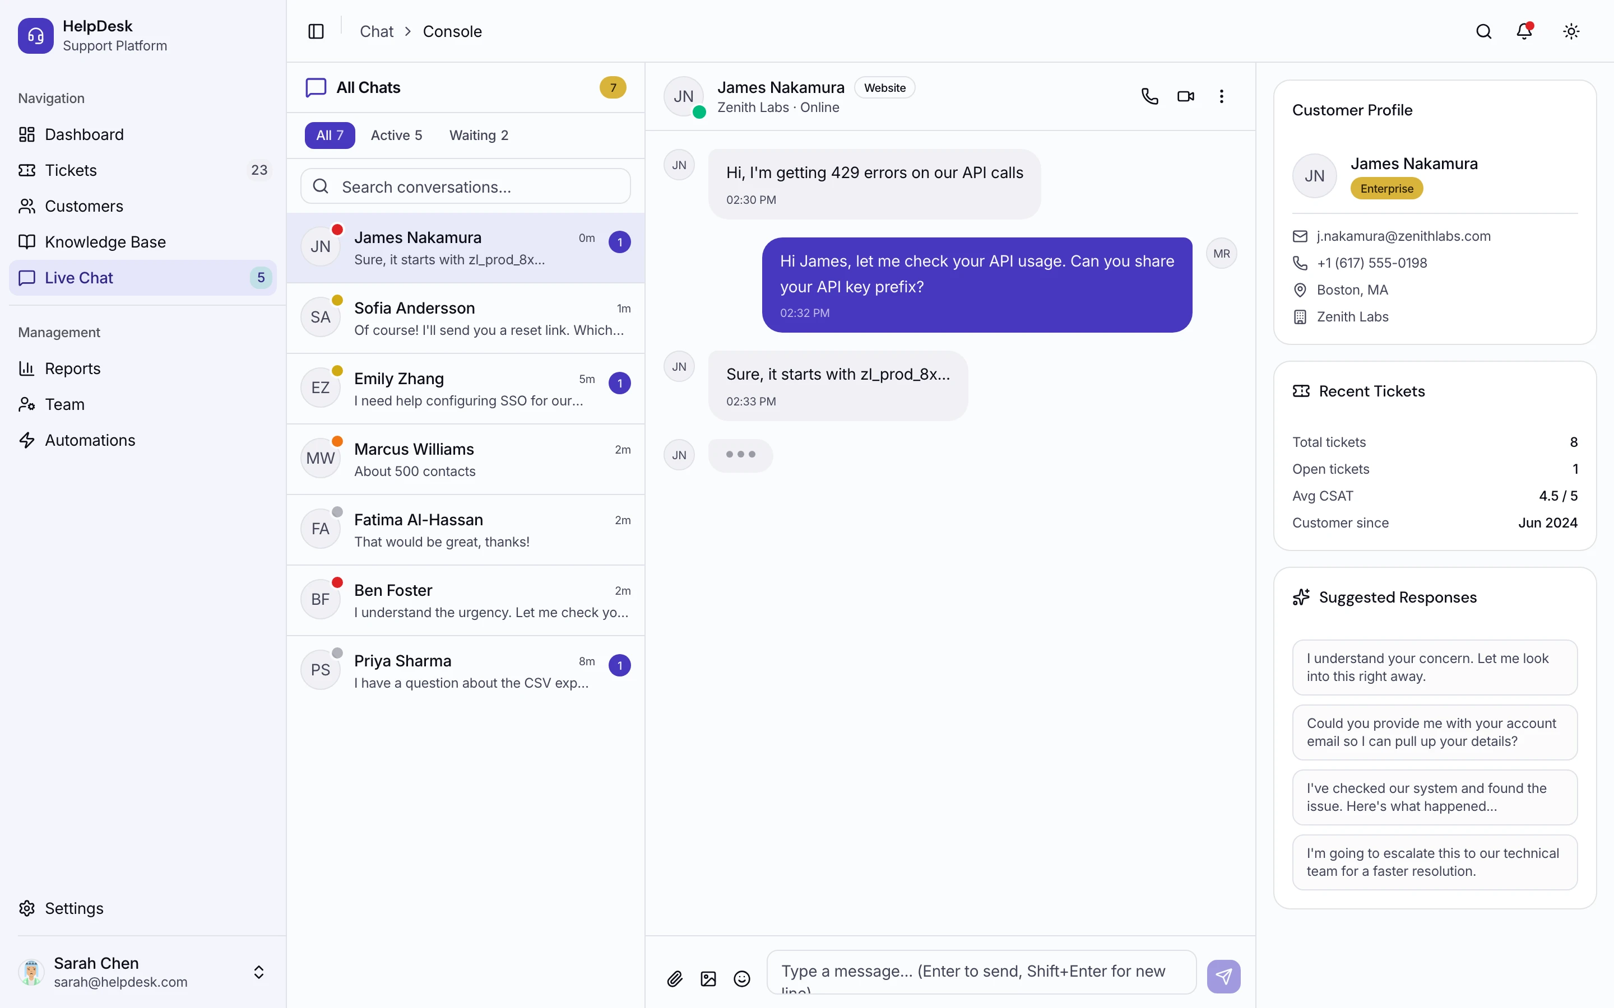
Task: Click the JN avatar in the chat header
Action: point(684,96)
